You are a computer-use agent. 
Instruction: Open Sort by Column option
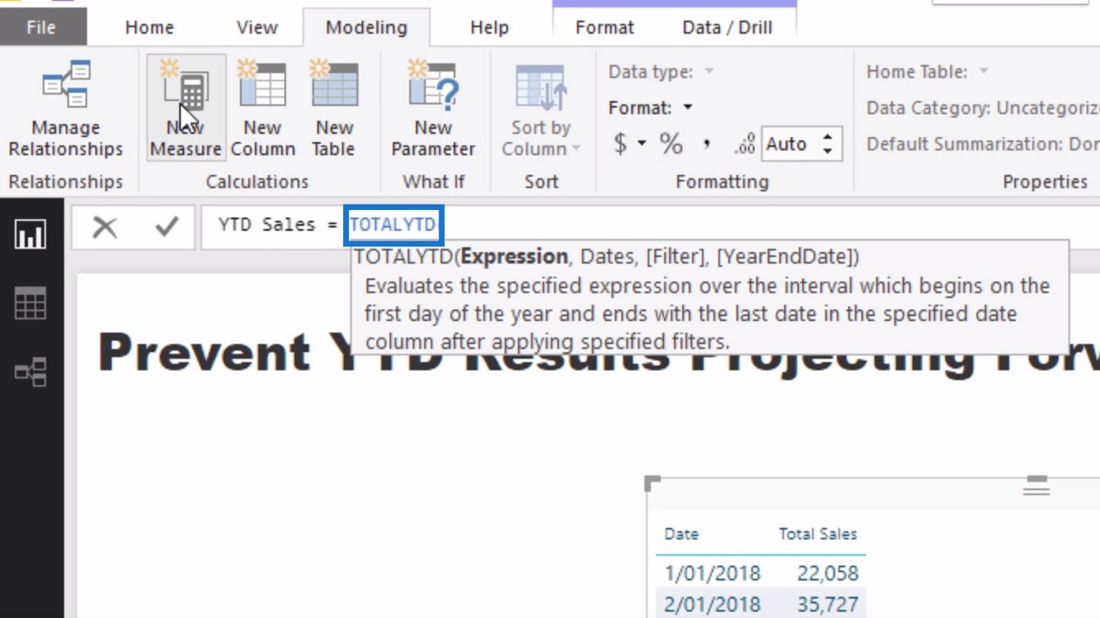point(541,110)
